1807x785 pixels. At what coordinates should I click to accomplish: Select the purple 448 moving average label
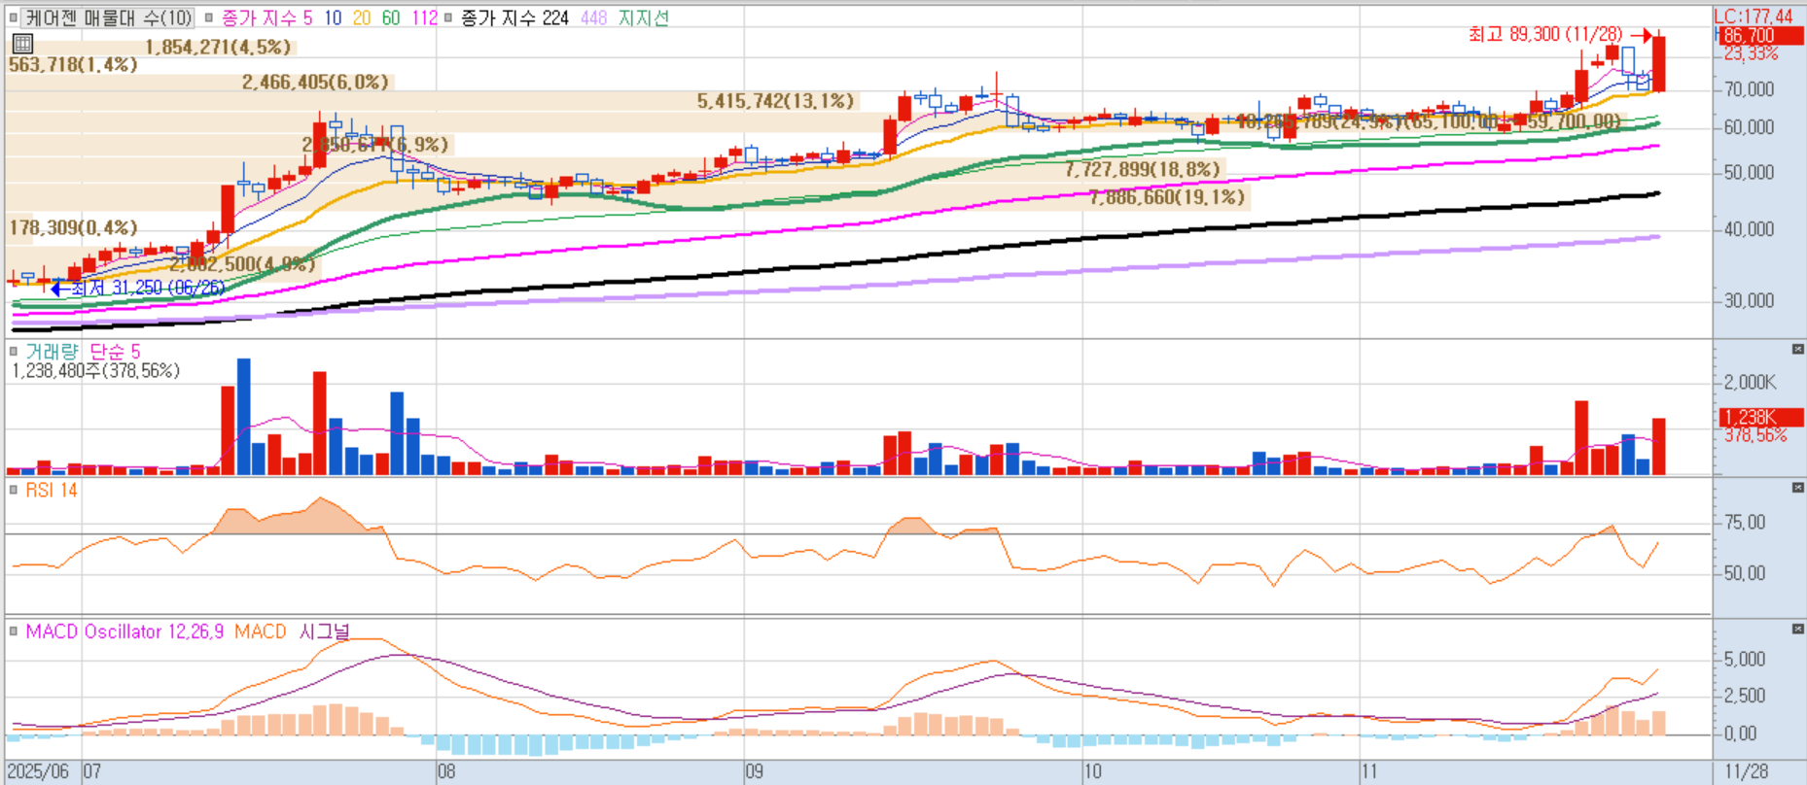593,17
